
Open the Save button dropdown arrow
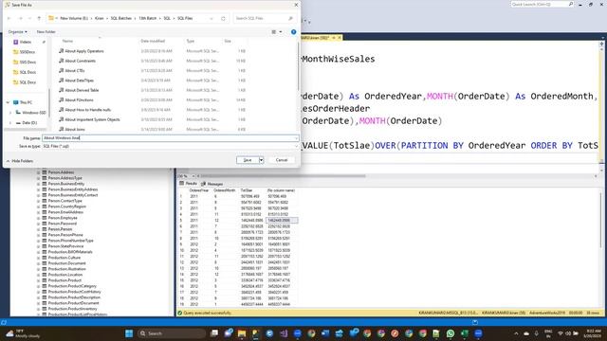point(262,160)
